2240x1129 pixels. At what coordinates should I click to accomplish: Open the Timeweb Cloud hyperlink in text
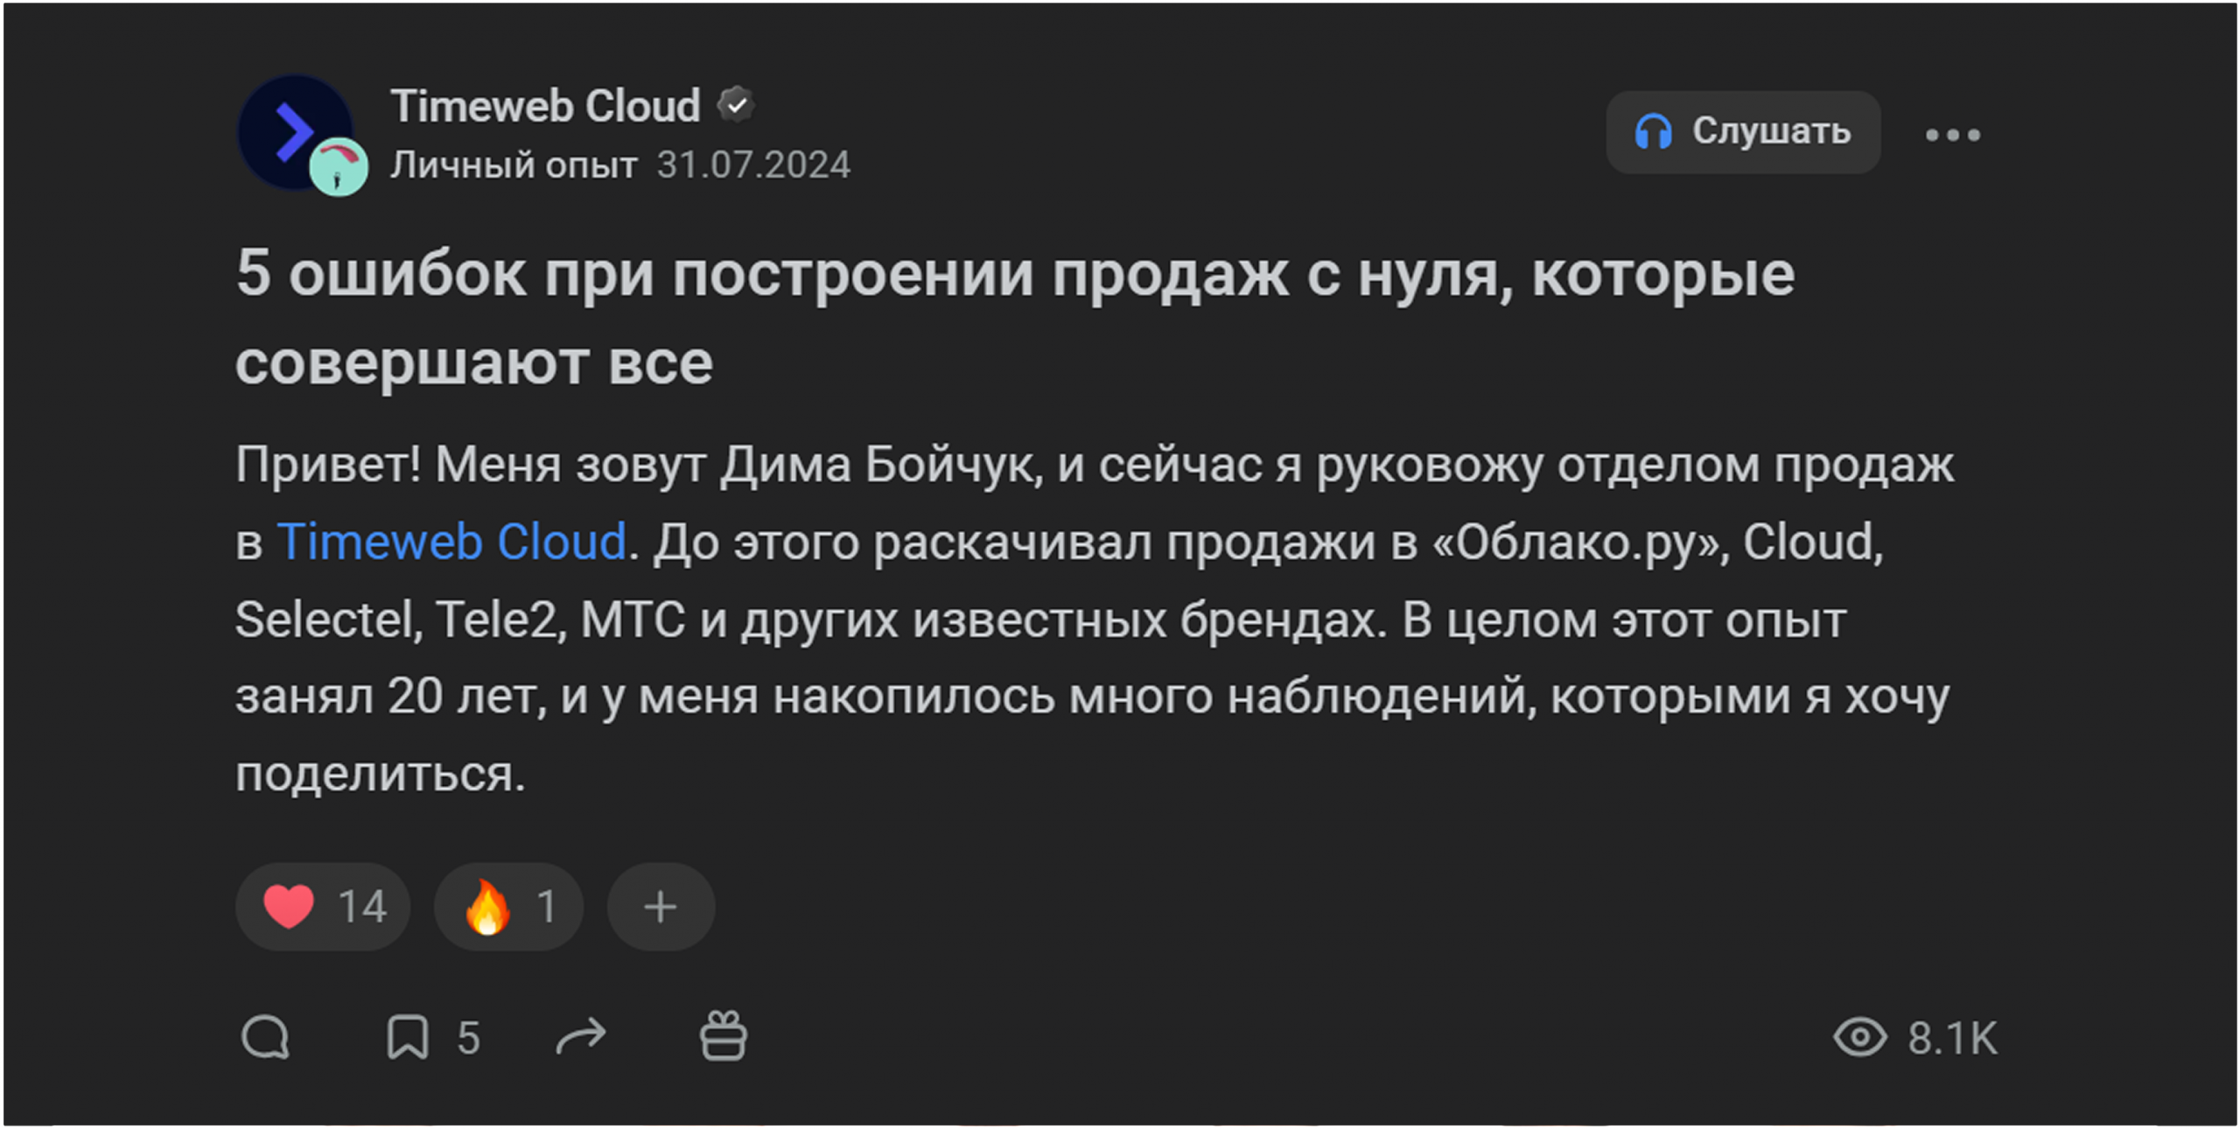click(451, 542)
